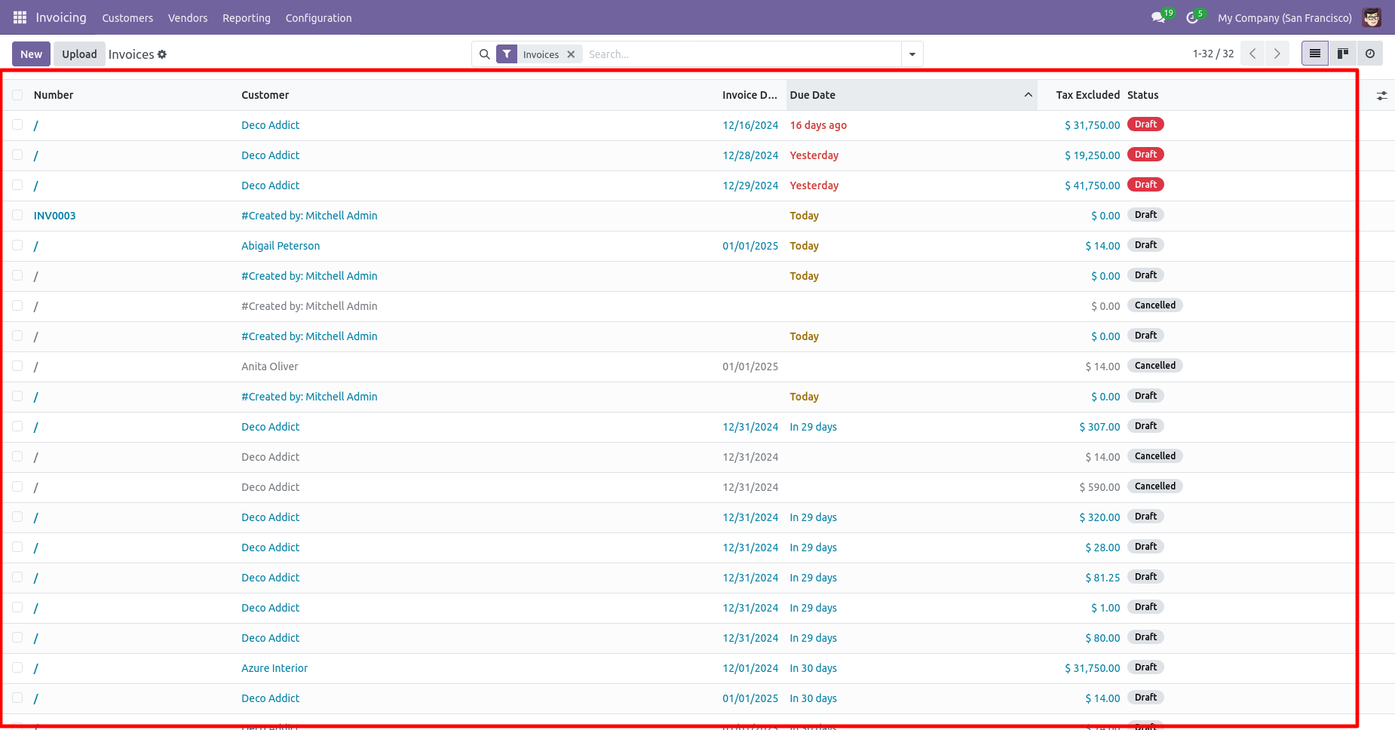Switch to activity view
Viewport: 1395px width, 730px height.
[x=1370, y=54]
